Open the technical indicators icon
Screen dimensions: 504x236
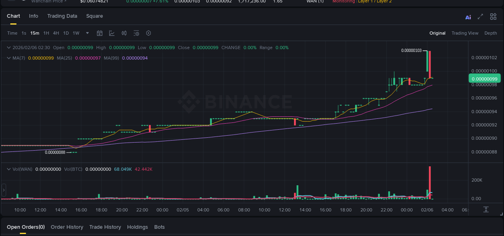click(x=124, y=33)
